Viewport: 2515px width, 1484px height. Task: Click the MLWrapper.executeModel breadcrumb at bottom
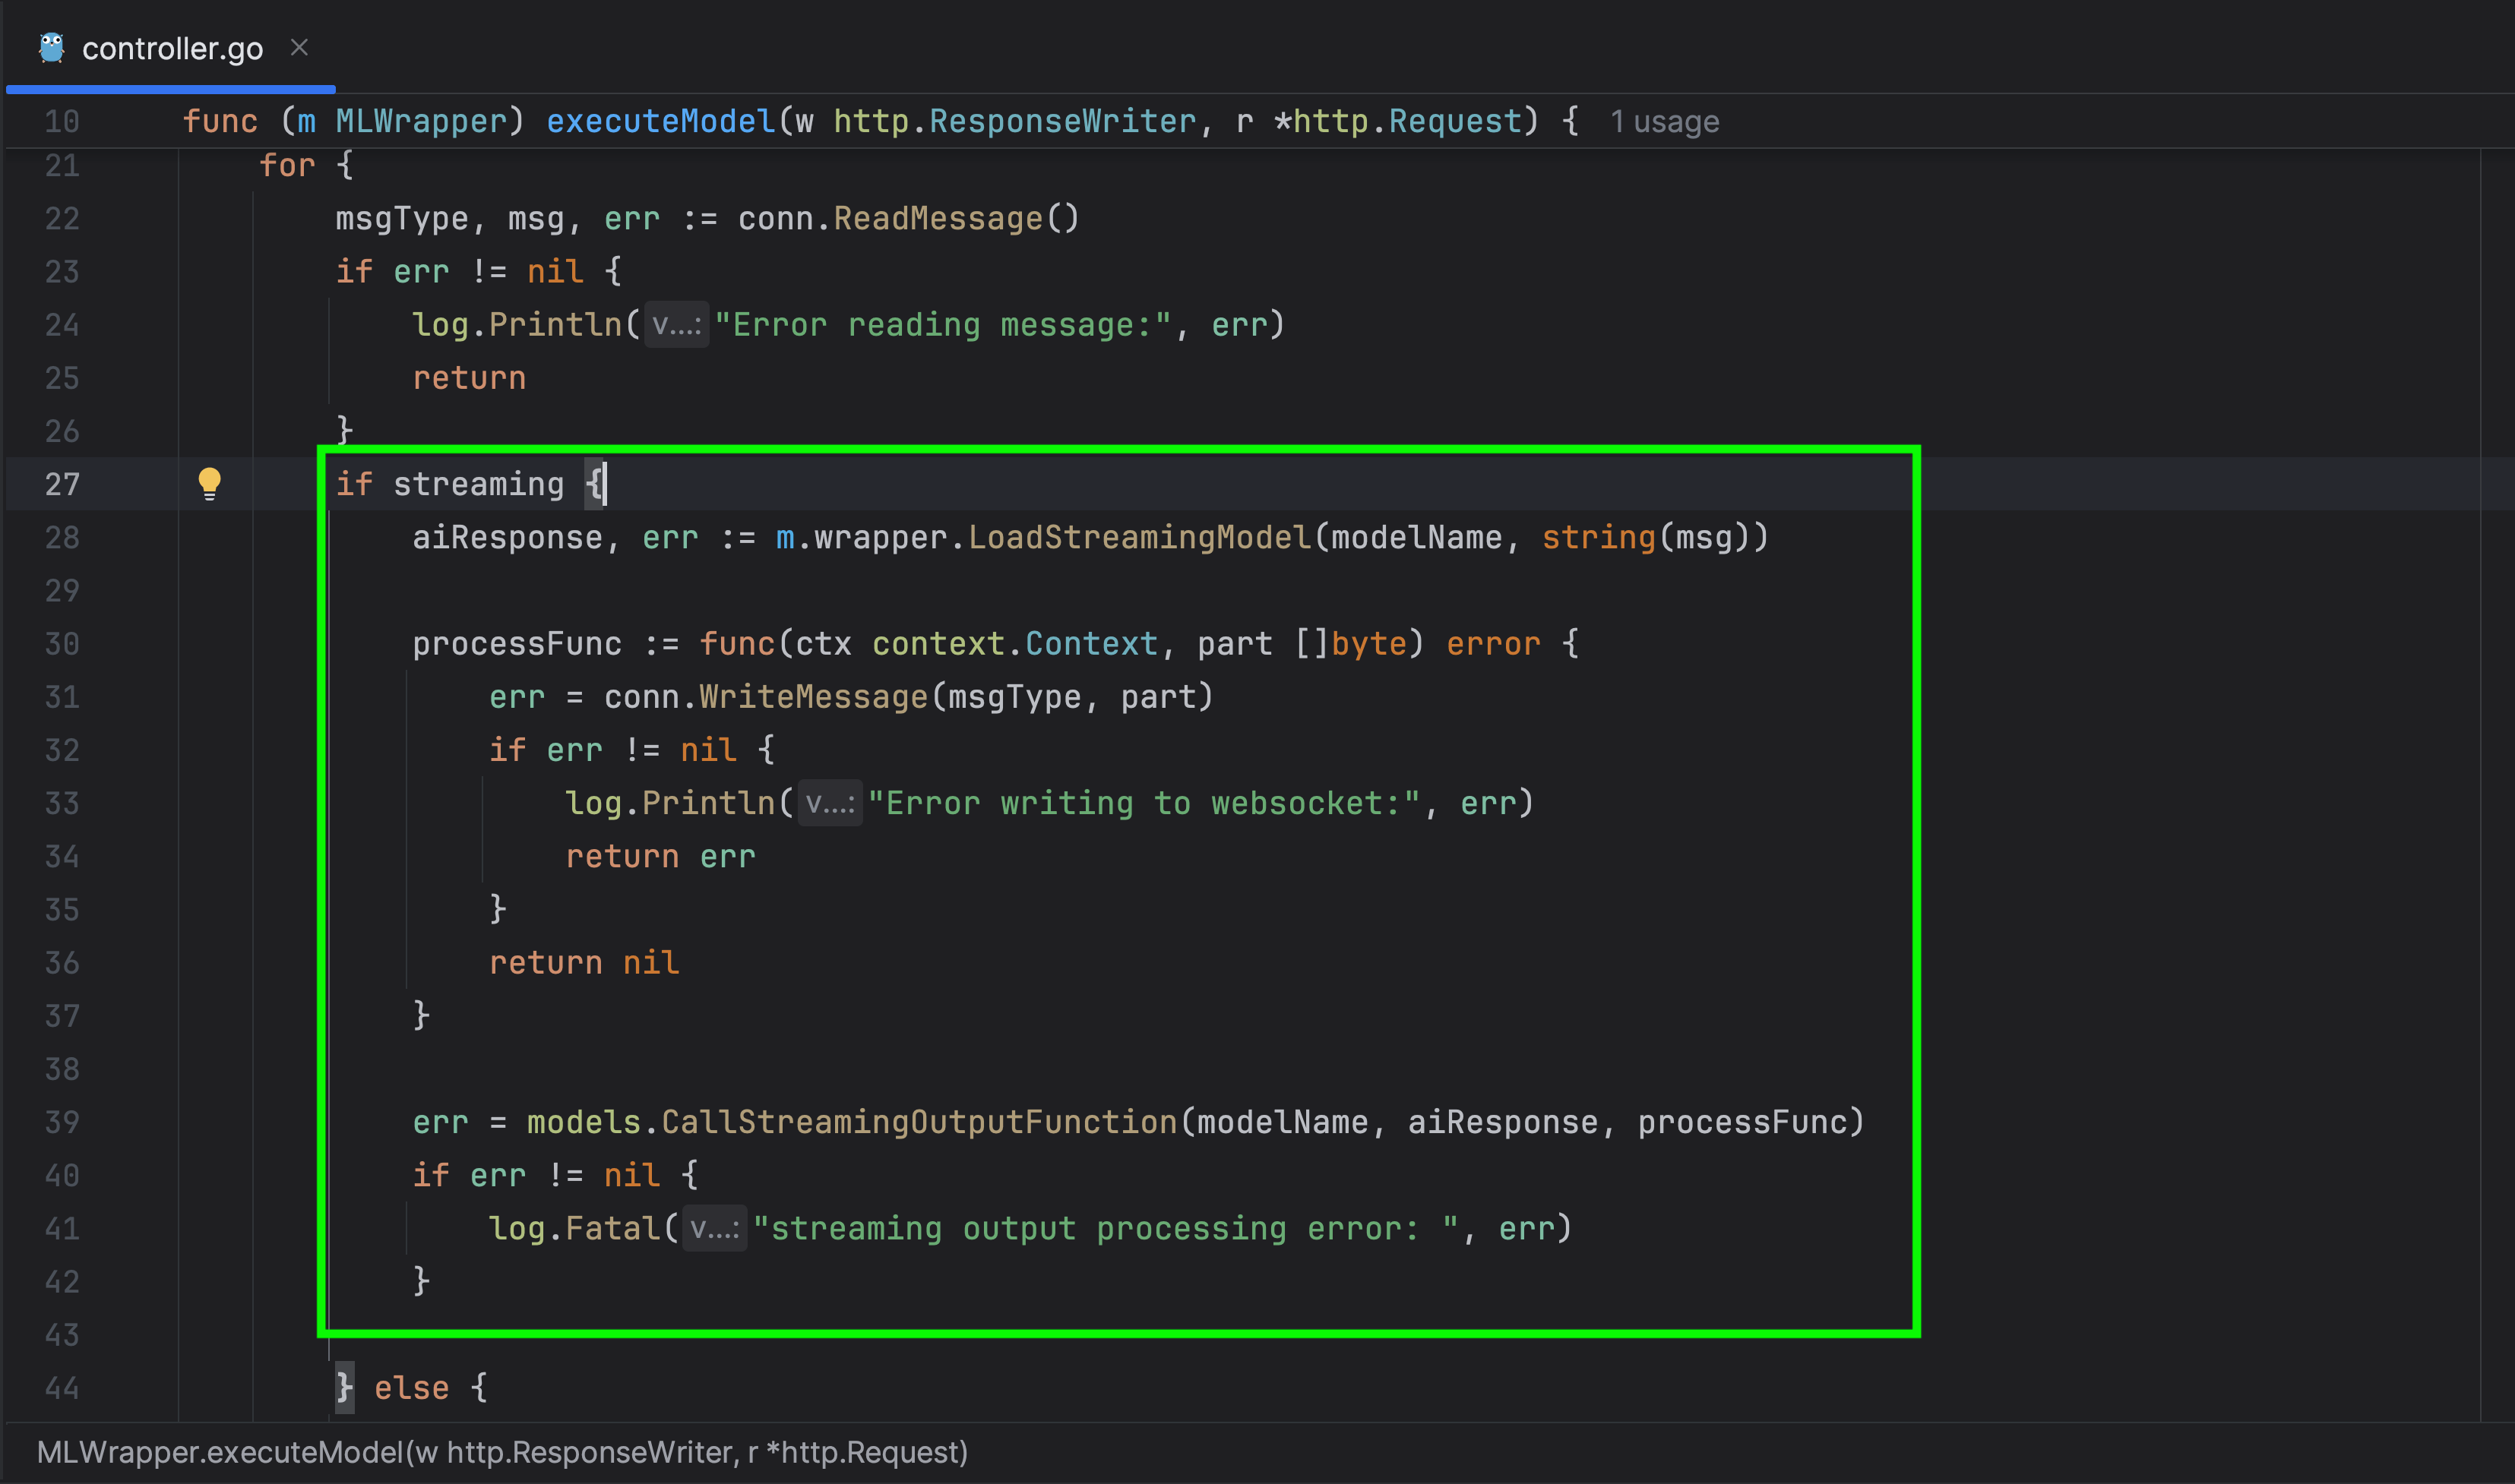(x=501, y=1452)
